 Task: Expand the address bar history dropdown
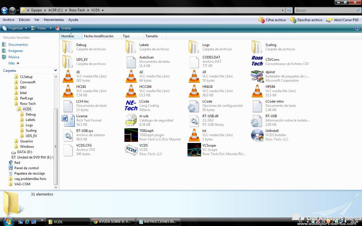coord(283,10)
